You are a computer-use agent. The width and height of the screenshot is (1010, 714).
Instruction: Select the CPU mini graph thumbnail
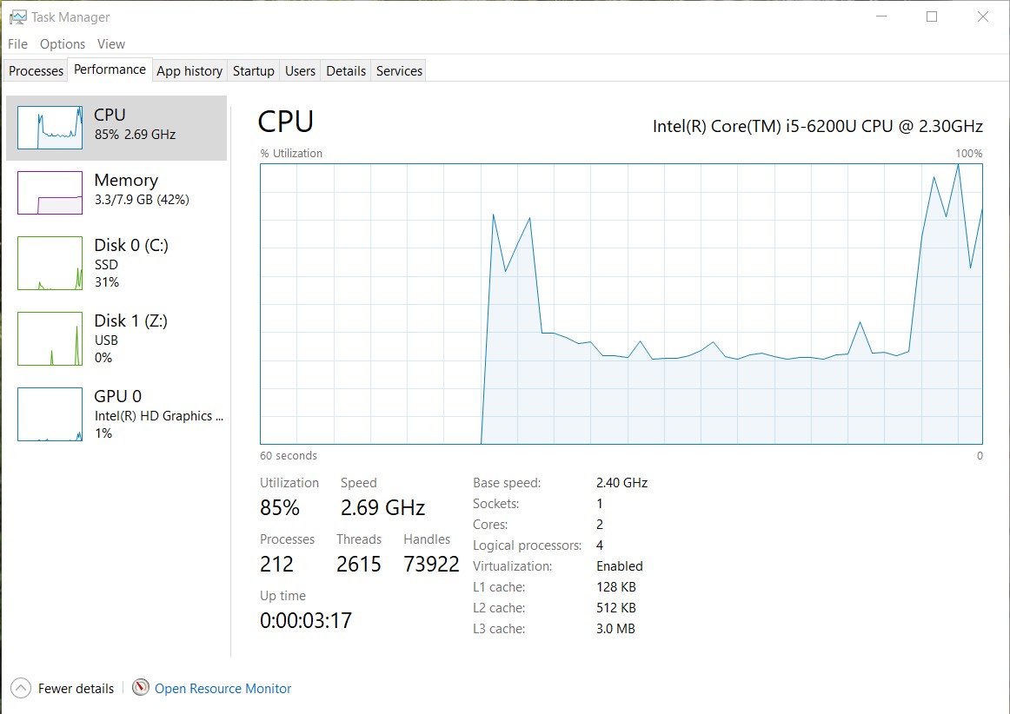click(50, 128)
